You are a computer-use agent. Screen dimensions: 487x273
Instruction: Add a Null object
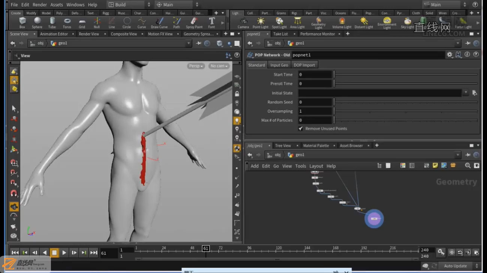pos(97,22)
